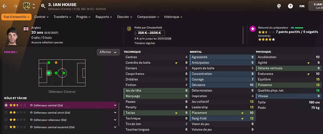The width and height of the screenshot is (323, 134).
Task: Open the Vue d'ensemble dropdown
Action: click(16, 17)
